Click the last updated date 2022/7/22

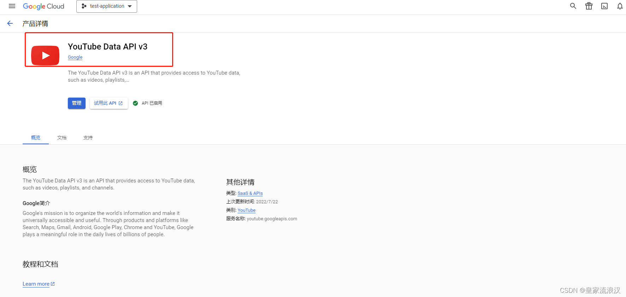(x=267, y=202)
